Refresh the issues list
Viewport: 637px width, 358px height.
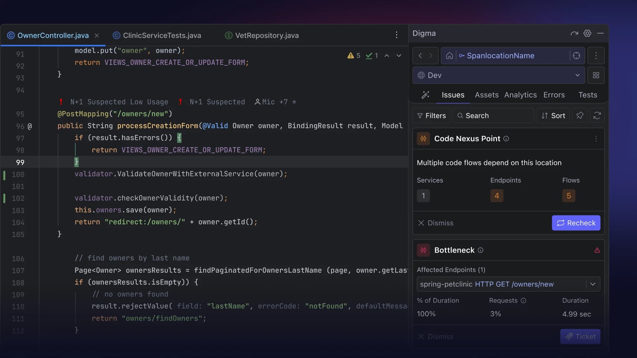pos(597,116)
